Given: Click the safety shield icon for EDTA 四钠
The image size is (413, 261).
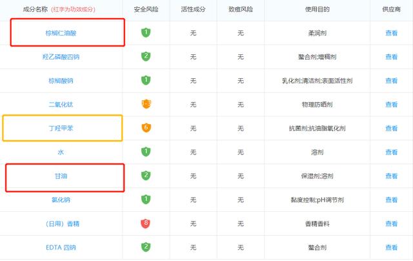Looking at the screenshot, I should coord(146,247).
